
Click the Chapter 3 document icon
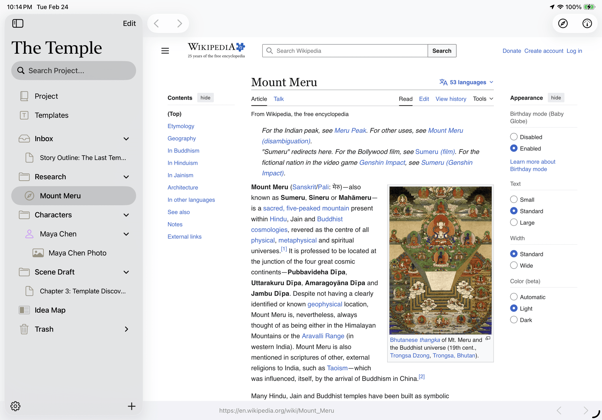pos(29,291)
